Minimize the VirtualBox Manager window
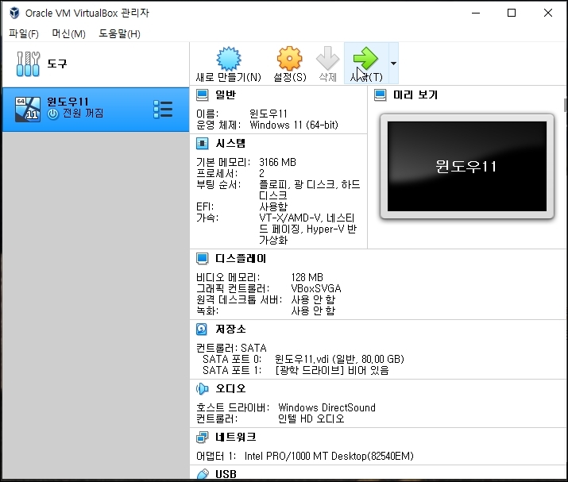 tap(476, 13)
